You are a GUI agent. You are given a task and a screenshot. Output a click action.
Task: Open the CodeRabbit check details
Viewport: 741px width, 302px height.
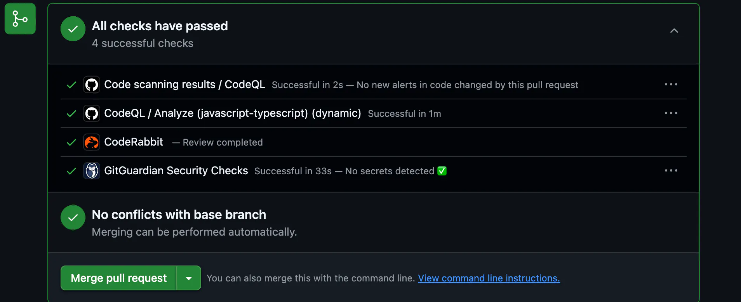pos(134,142)
